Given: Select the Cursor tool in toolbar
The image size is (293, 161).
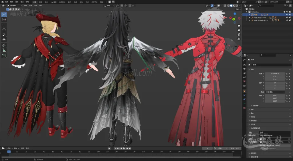Looking at the screenshot, I should click(x=4, y=19).
